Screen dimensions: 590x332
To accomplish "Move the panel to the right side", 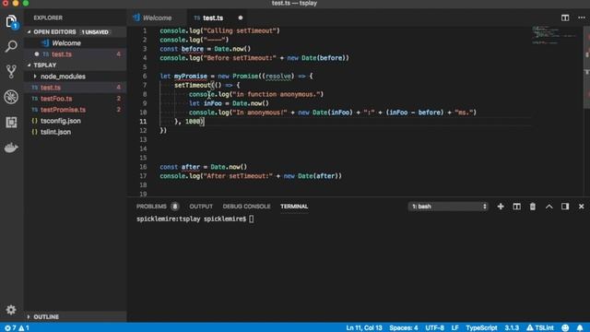I will click(x=565, y=207).
